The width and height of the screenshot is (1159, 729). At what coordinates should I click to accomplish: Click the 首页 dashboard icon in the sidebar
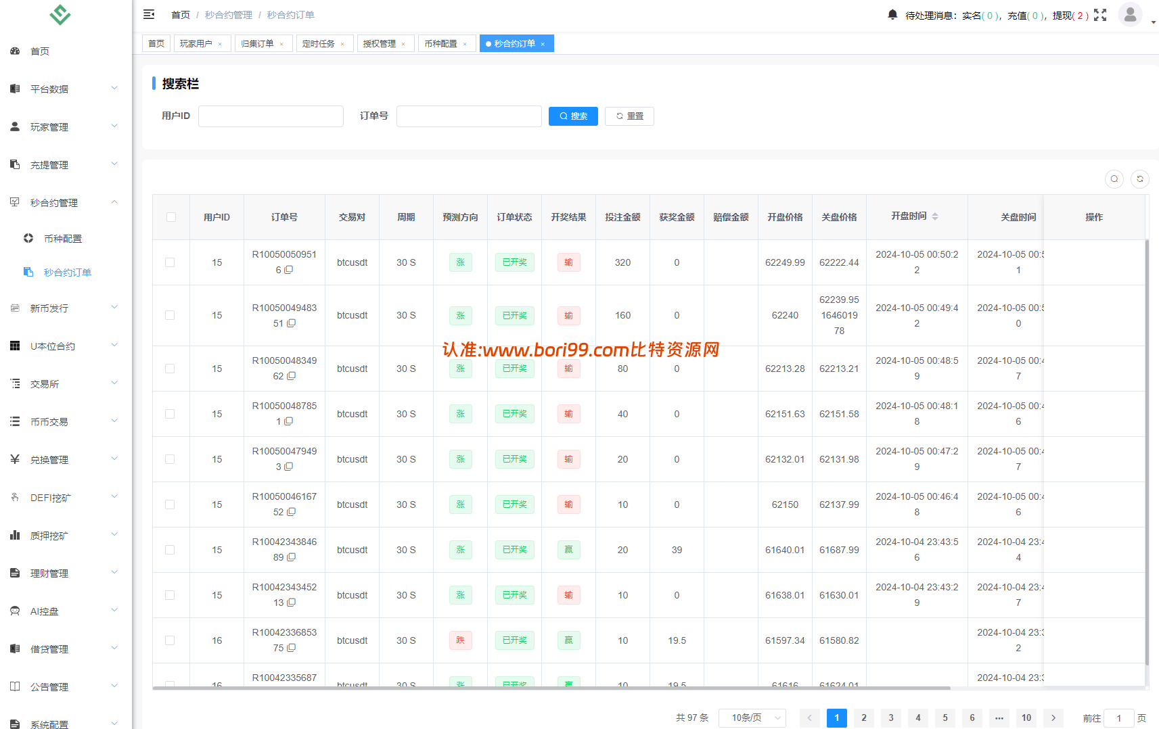tap(15, 51)
